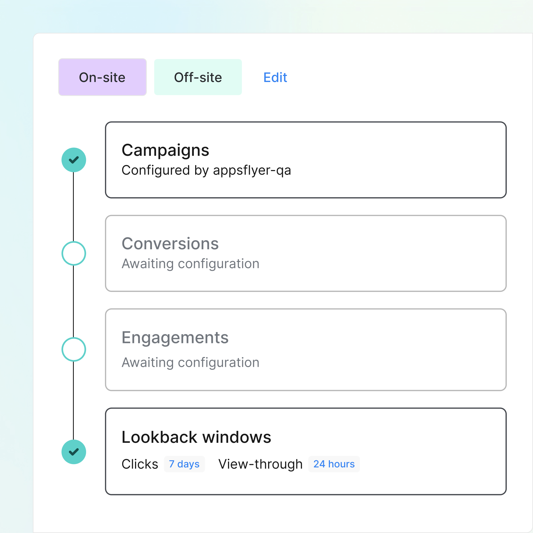The width and height of the screenshot is (533, 533).
Task: Click the Clicks label in Lookback windows
Action: (x=140, y=464)
